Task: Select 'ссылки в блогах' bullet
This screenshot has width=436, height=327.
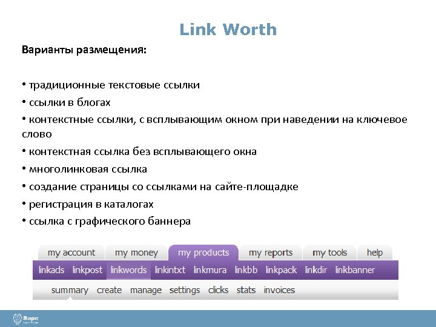Action: (x=66, y=102)
